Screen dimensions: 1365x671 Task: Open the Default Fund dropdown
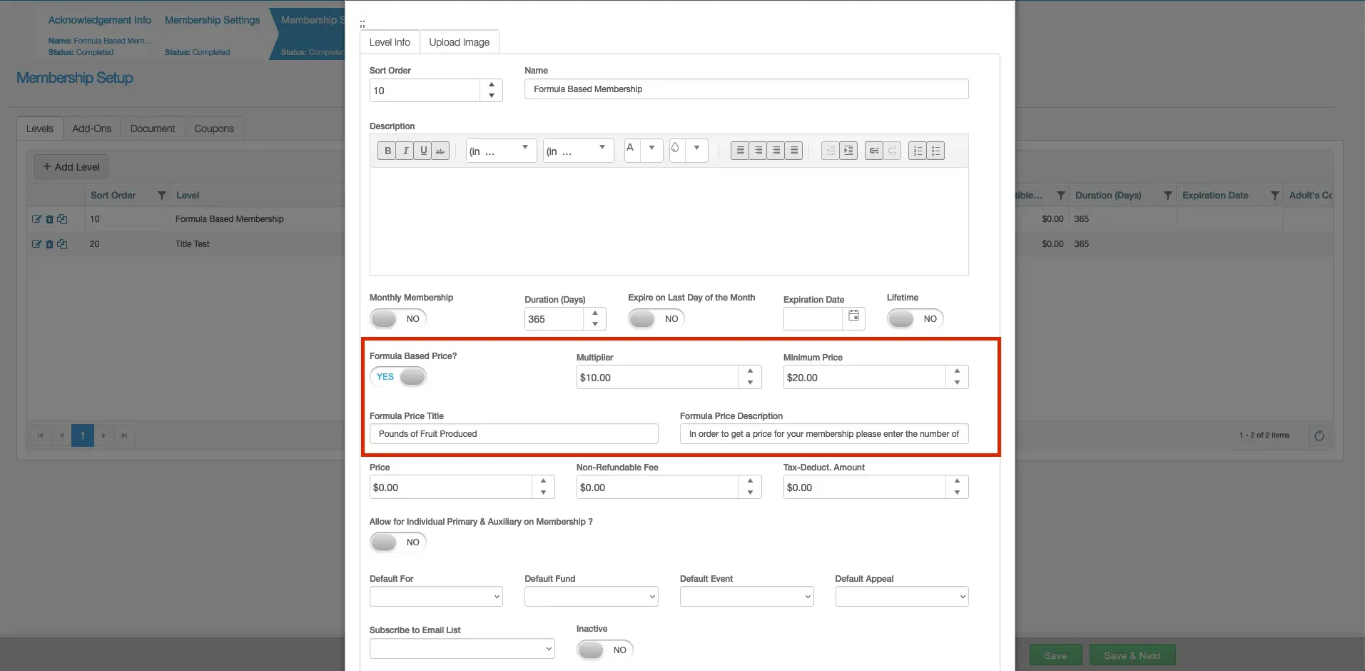pyautogui.click(x=592, y=597)
